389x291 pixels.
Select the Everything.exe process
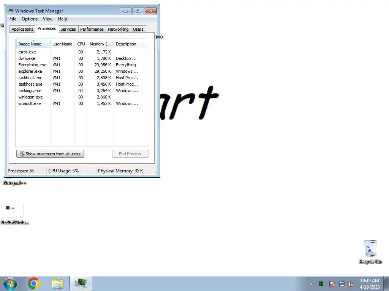[82, 65]
